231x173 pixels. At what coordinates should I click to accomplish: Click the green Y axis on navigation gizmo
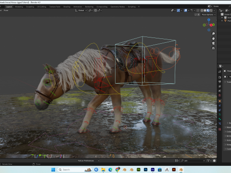[x=214, y=25]
